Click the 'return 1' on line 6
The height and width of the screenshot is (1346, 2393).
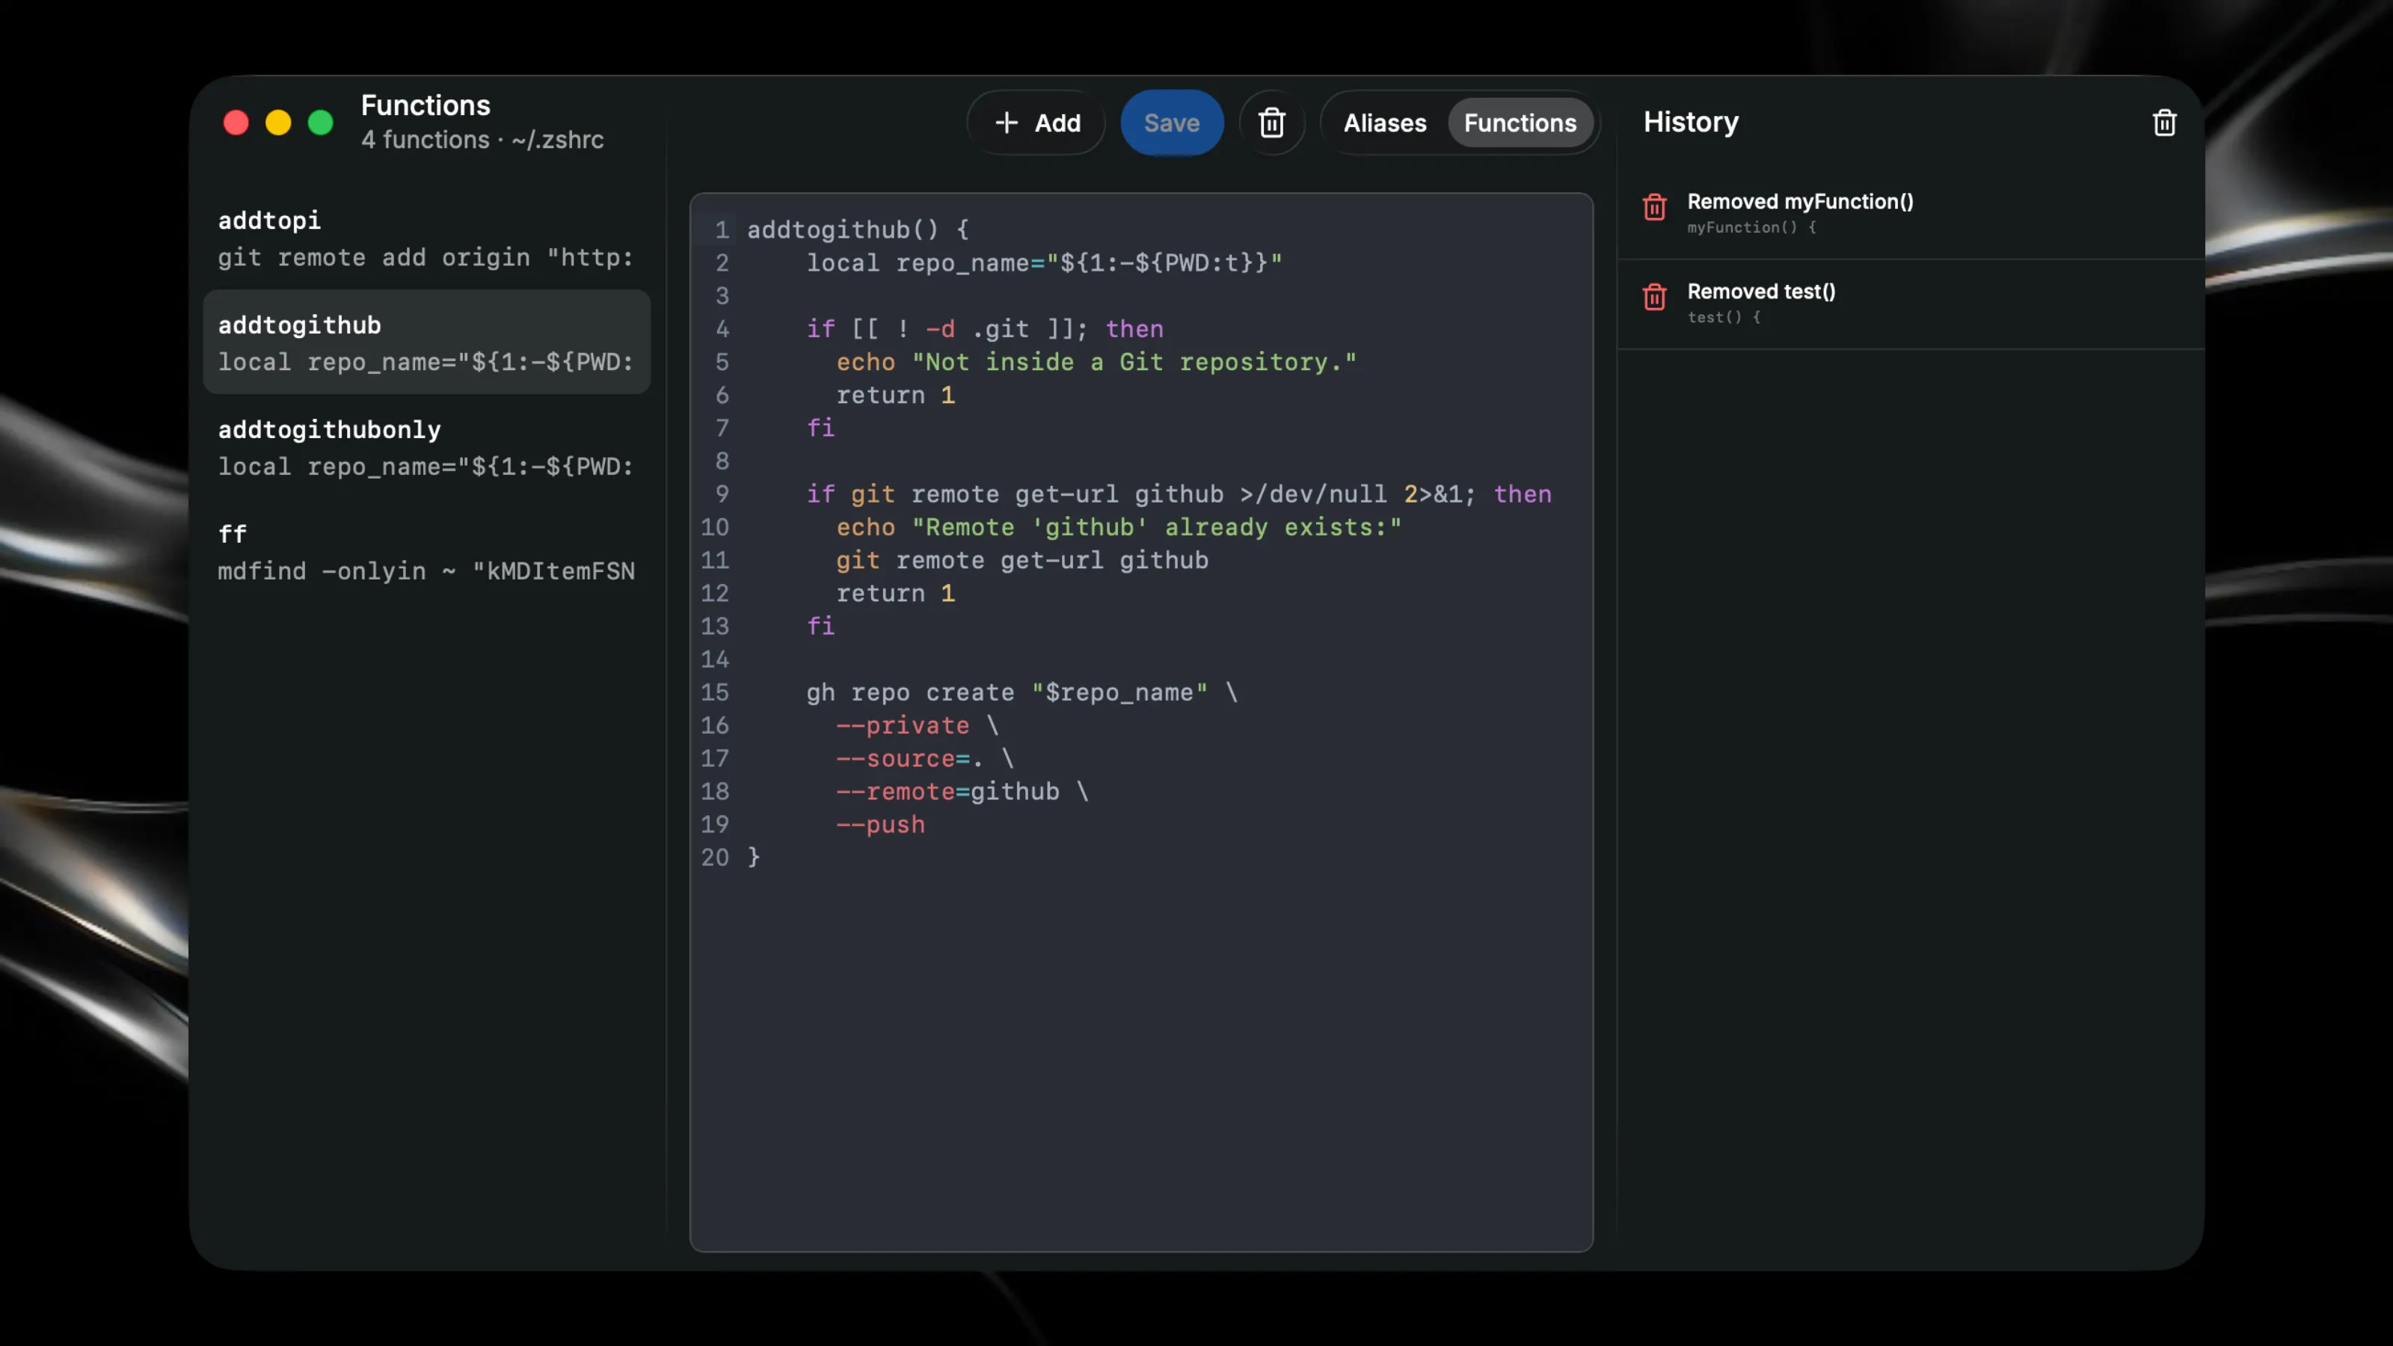click(896, 395)
